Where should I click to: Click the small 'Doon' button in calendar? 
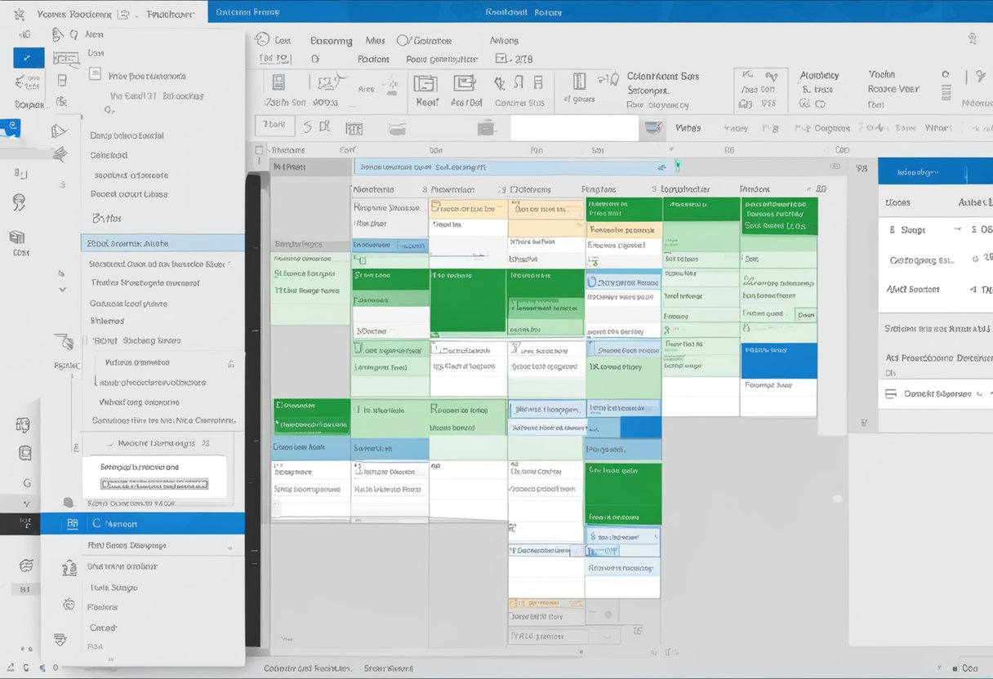pos(805,313)
